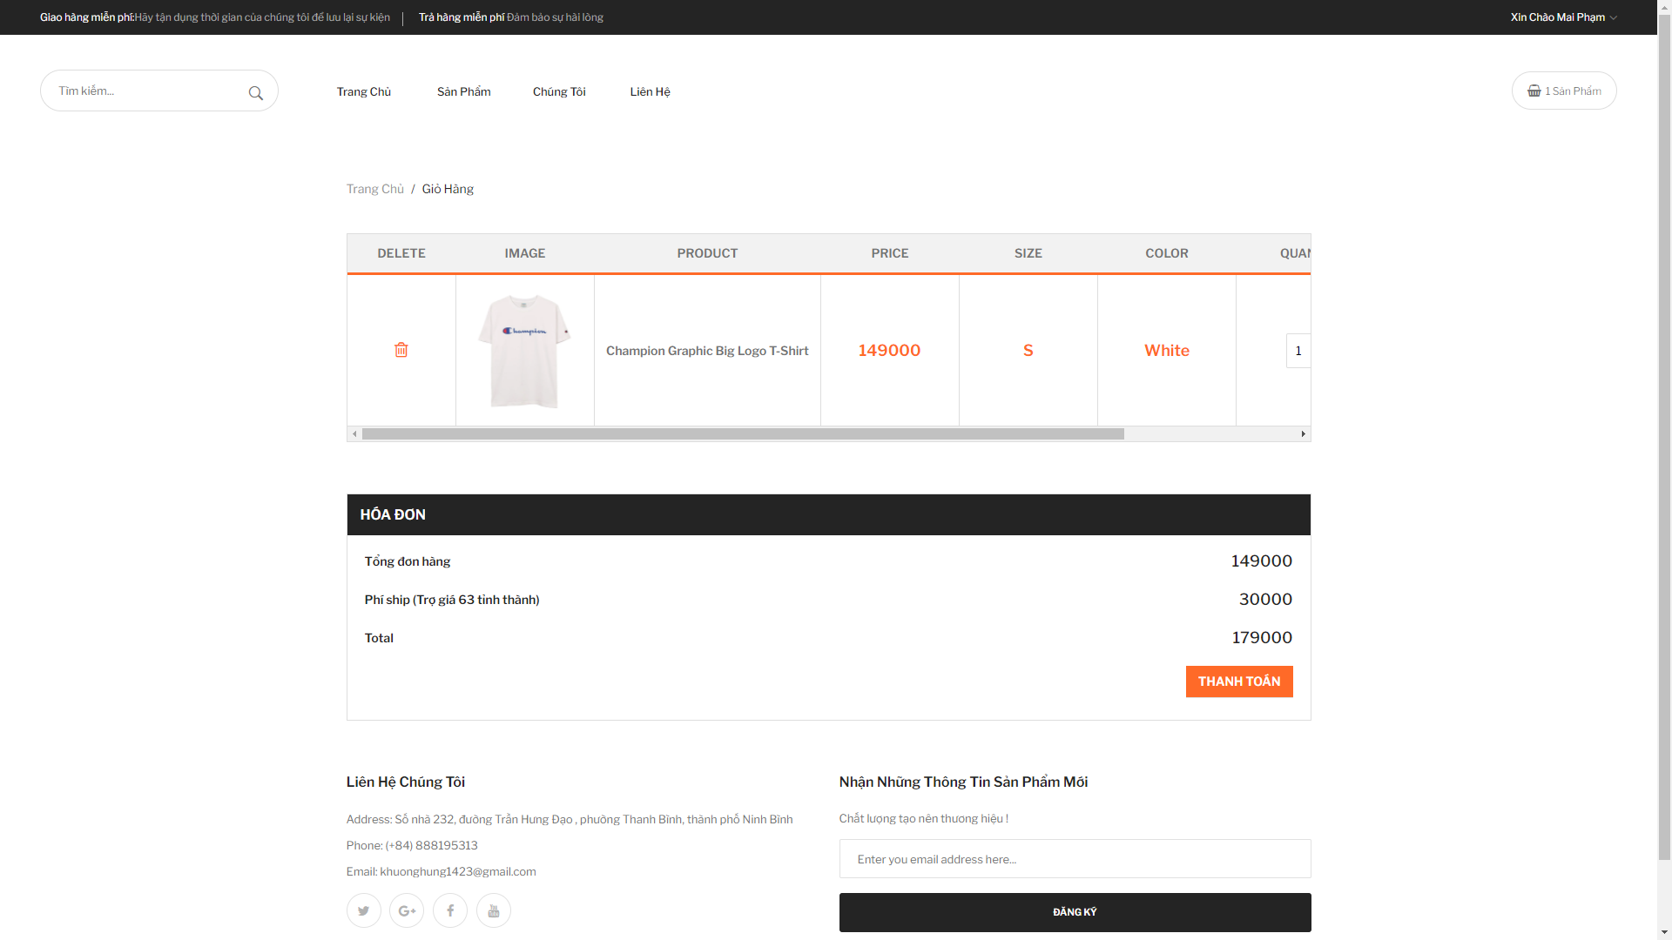The width and height of the screenshot is (1672, 940).
Task: Click the horizontal table scrollbar thumb
Action: 742,433
